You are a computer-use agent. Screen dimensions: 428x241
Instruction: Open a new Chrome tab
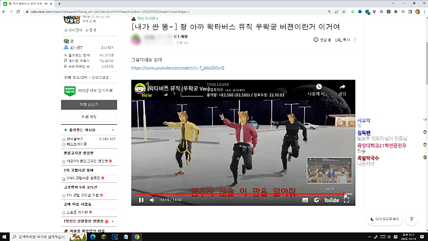coord(59,4)
